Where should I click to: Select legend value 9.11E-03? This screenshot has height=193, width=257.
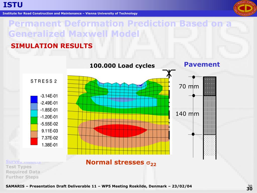pos(50,131)
